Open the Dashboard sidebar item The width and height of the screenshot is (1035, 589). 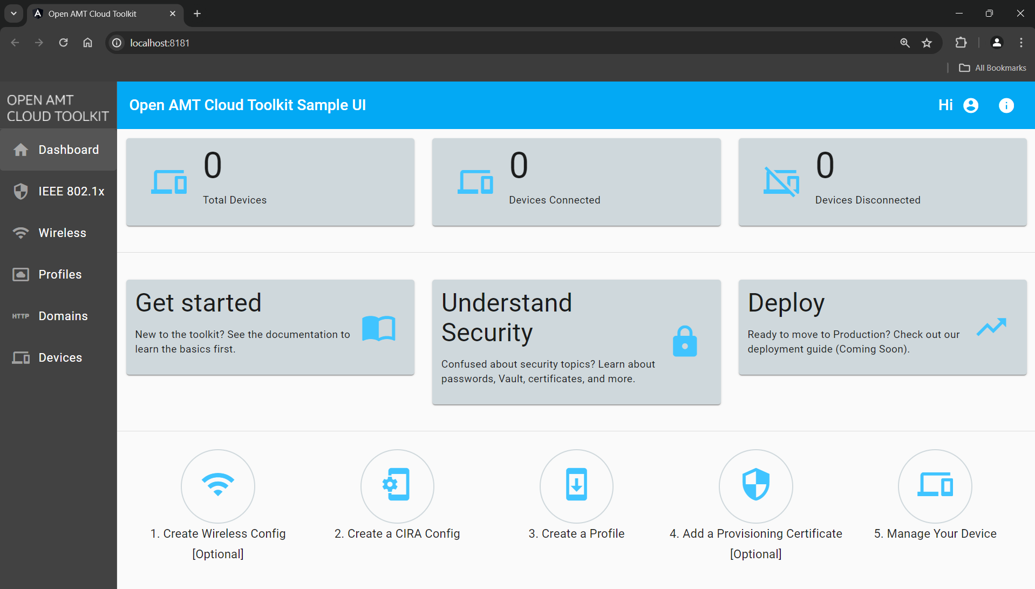[x=58, y=150]
